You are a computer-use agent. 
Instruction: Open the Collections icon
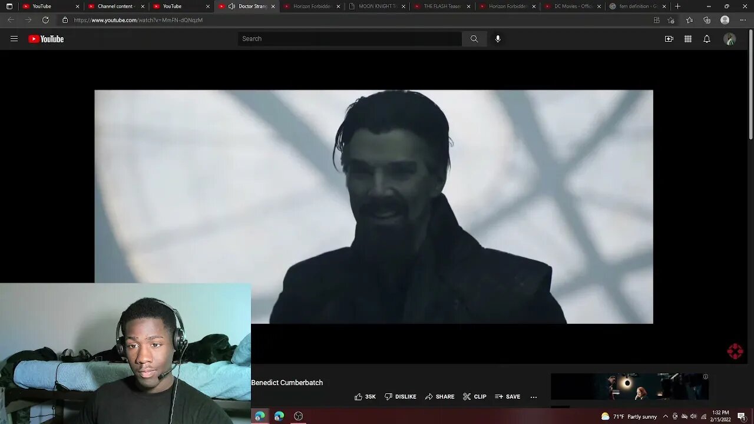[x=707, y=20]
